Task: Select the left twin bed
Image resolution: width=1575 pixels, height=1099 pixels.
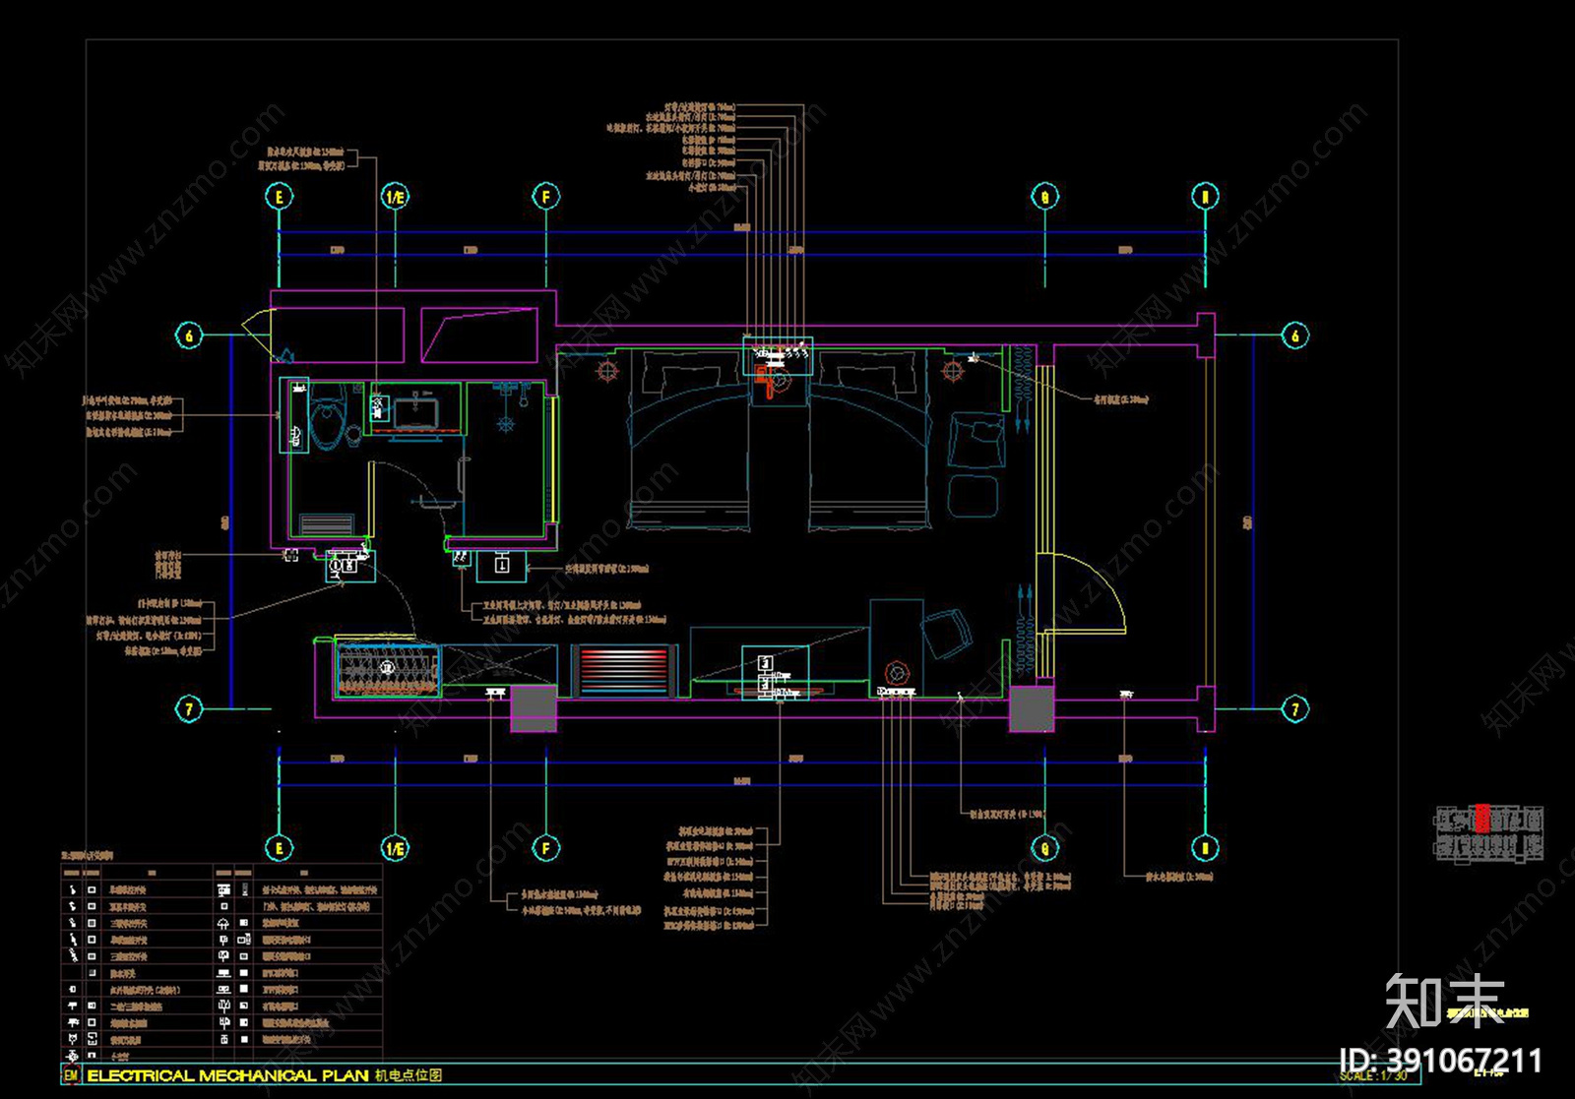Action: tap(689, 440)
